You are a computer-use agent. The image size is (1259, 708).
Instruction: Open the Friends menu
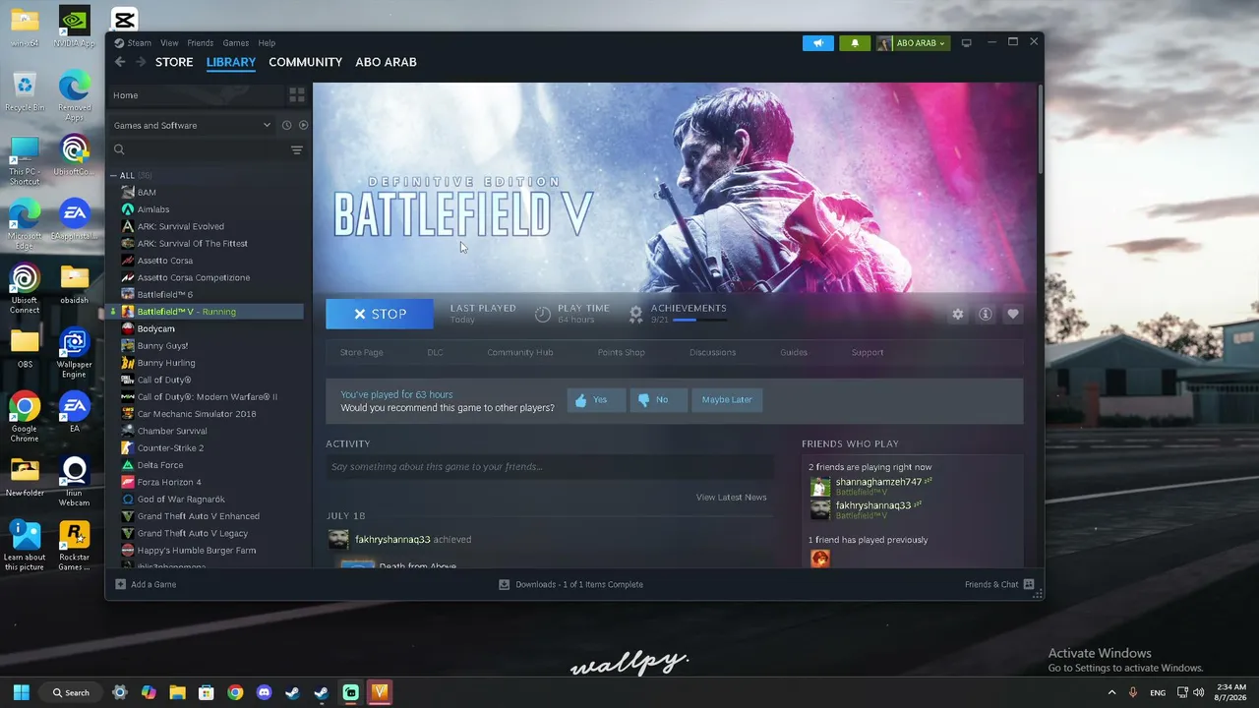coord(201,43)
